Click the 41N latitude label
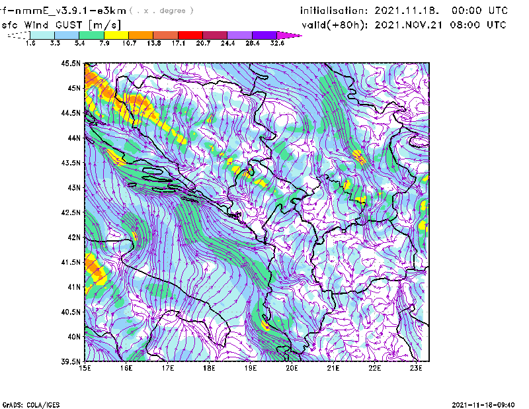Screen dimensions: 529x409 pos(74,287)
